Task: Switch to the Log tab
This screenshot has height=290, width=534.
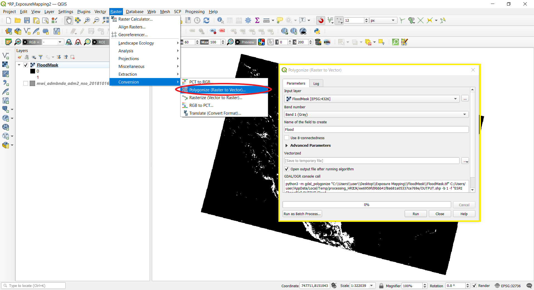Action: (316, 83)
